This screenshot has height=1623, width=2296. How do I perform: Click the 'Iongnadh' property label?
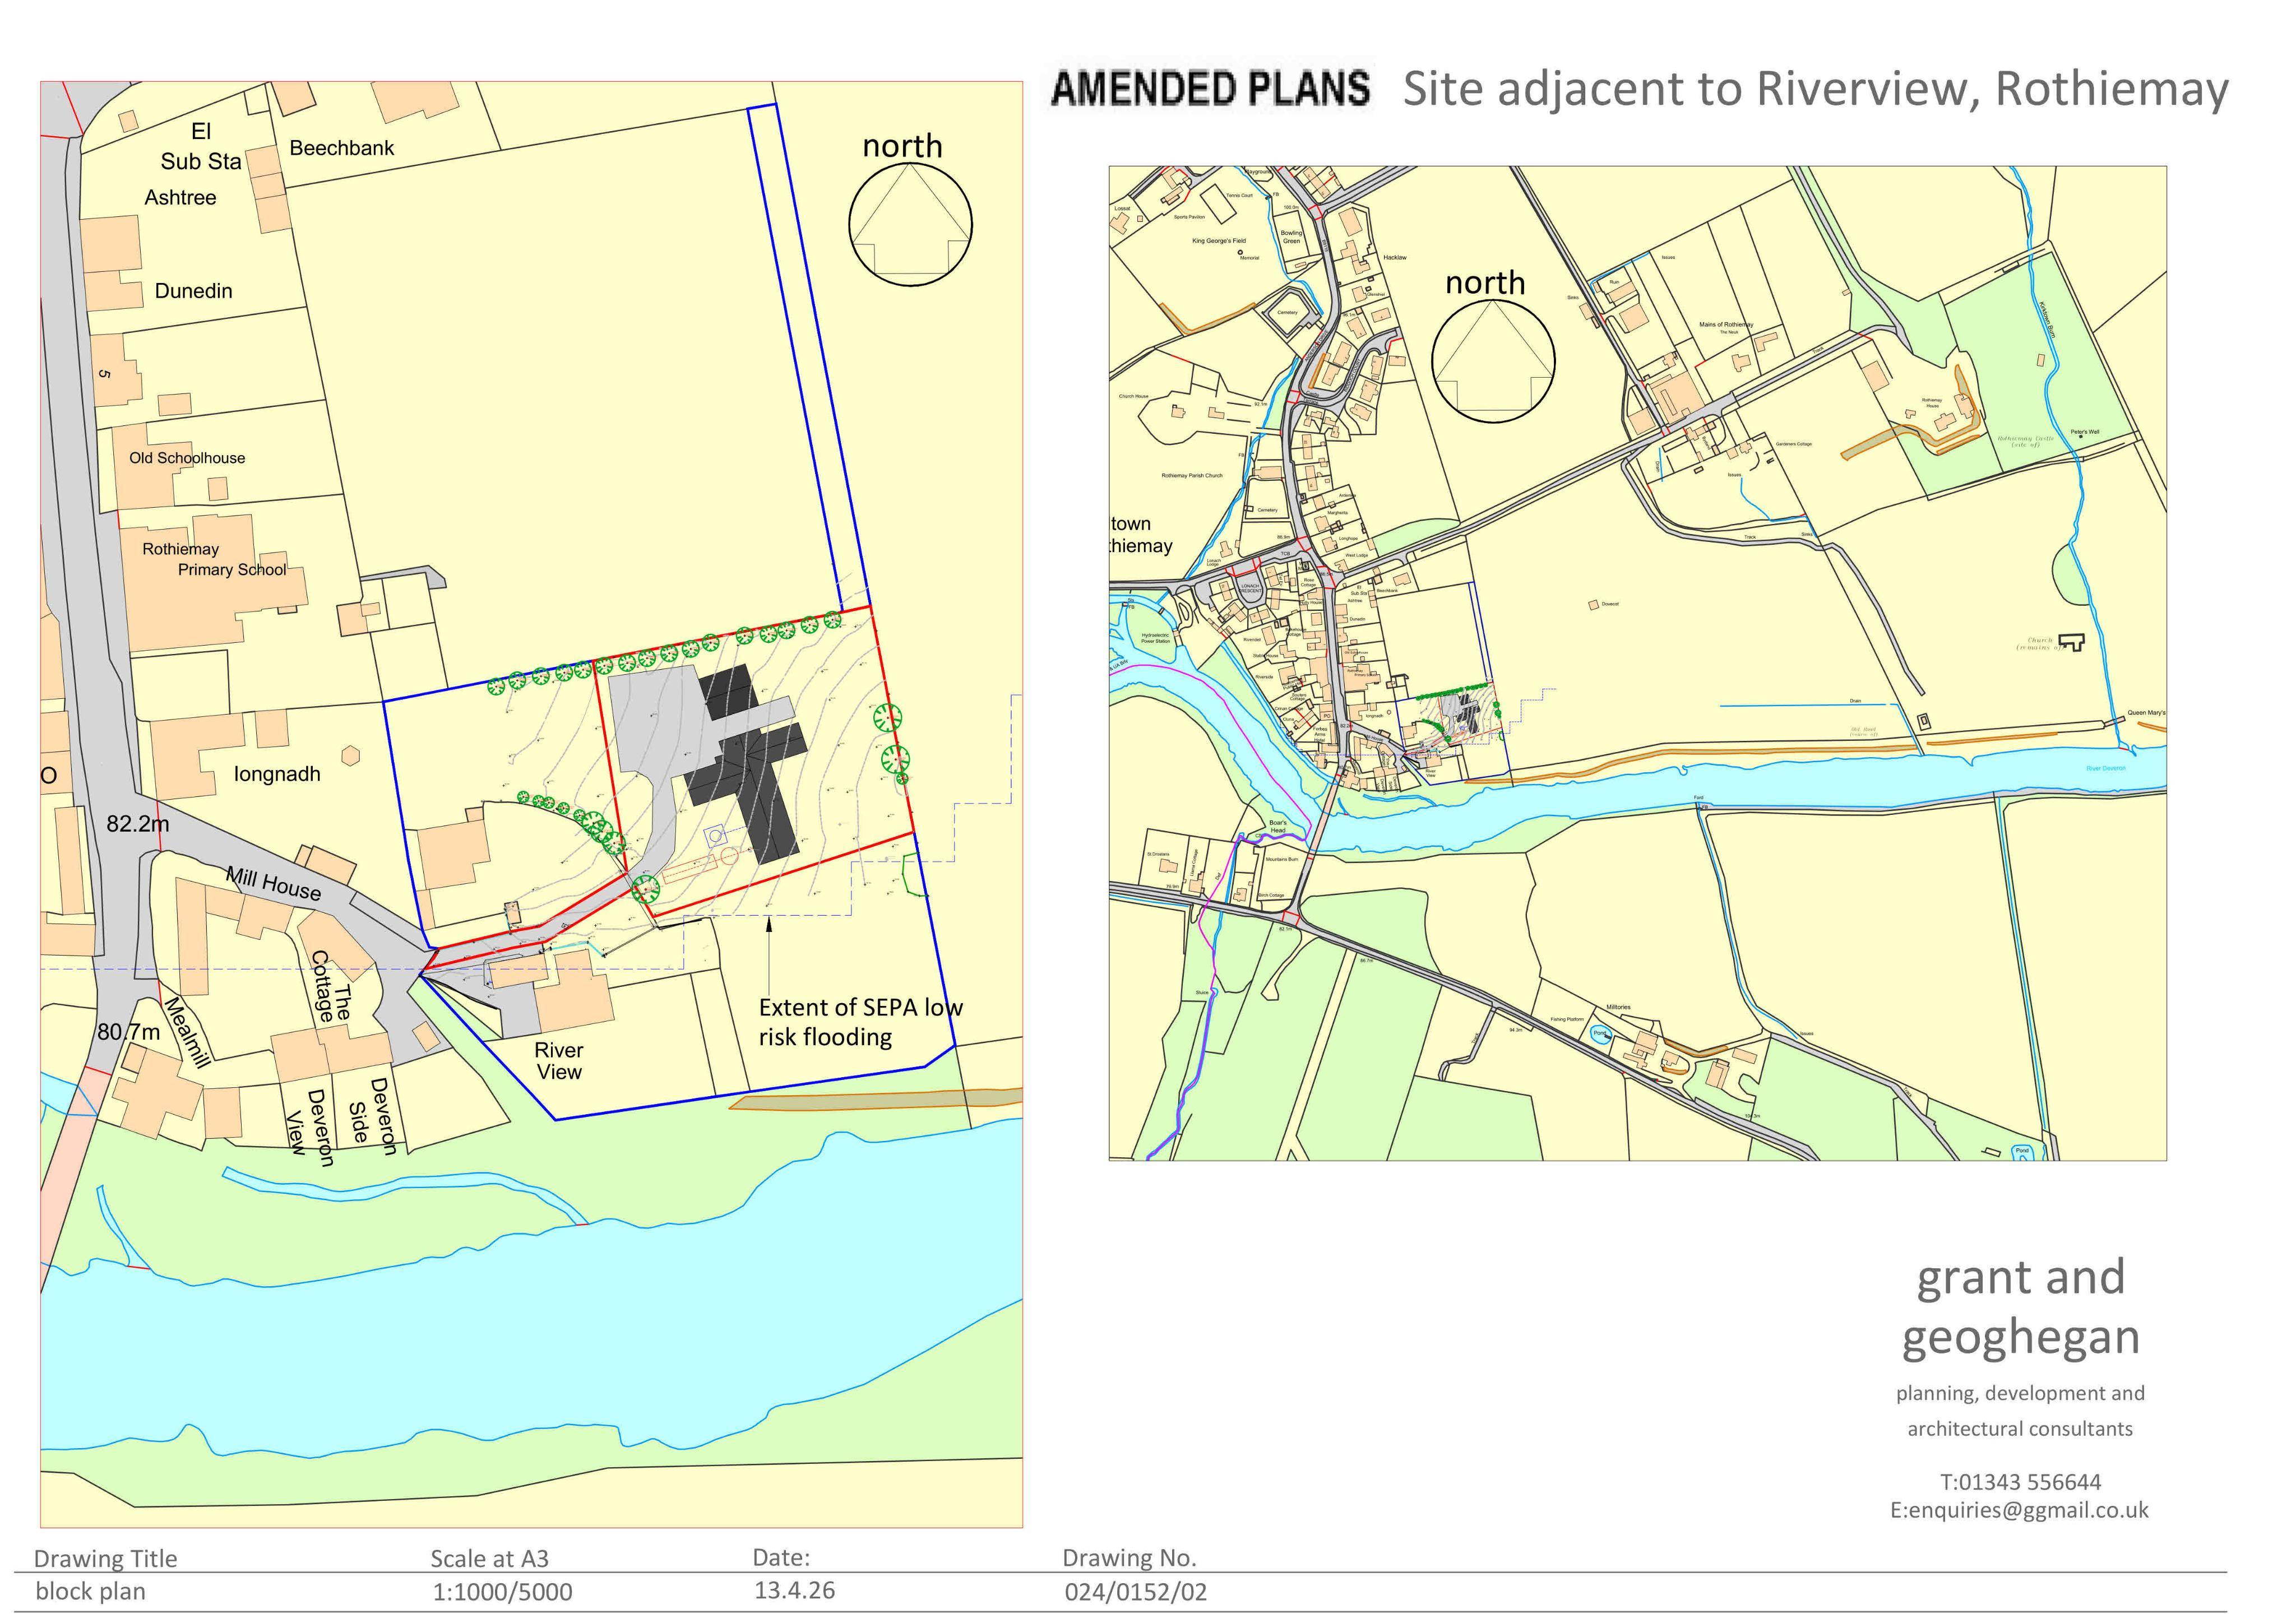pos(277,774)
